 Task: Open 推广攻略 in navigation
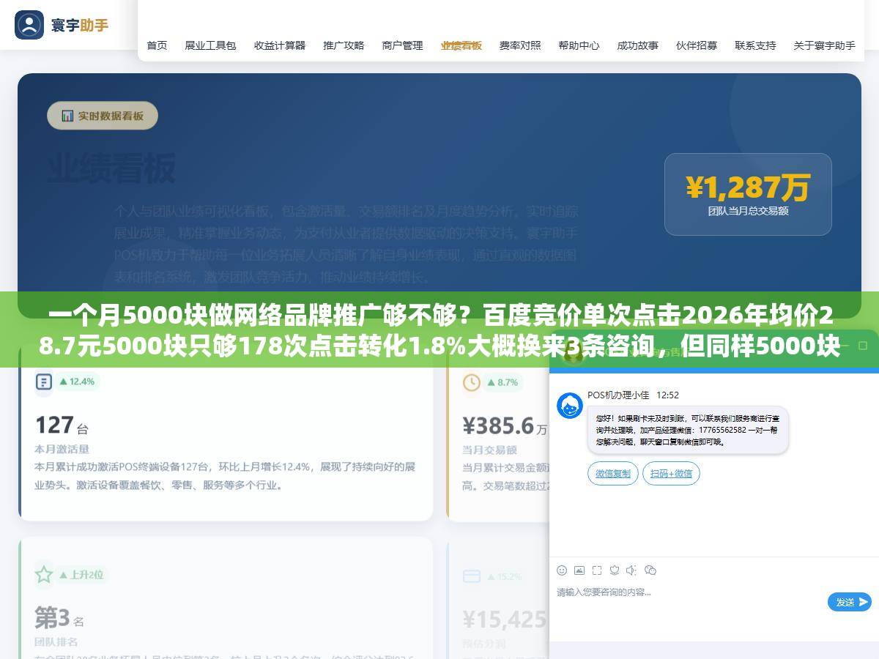point(344,45)
